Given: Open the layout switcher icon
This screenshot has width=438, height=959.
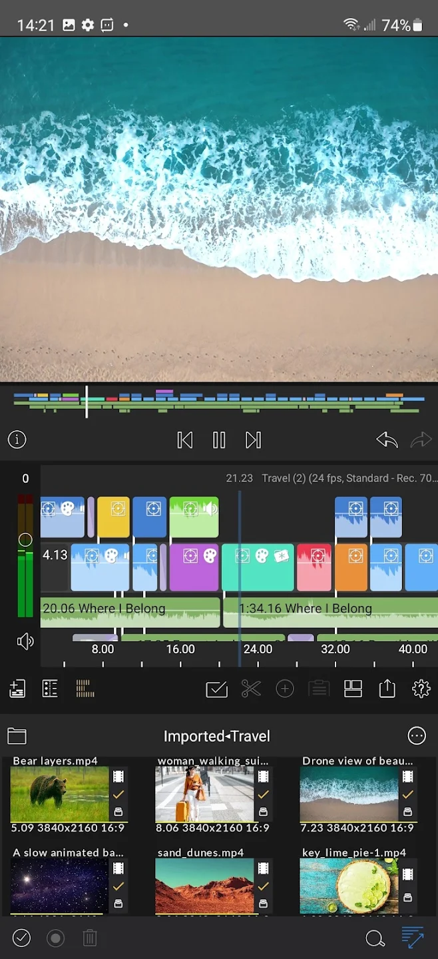Looking at the screenshot, I should point(353,689).
